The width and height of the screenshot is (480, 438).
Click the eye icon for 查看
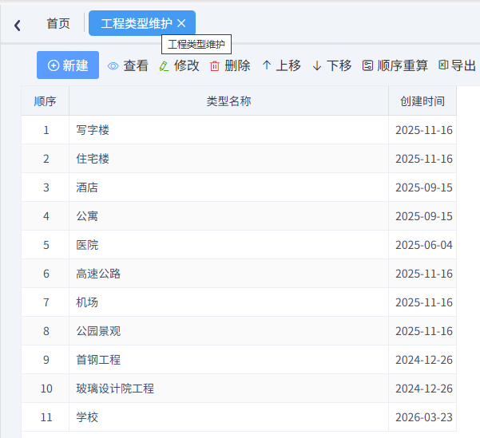tap(113, 66)
